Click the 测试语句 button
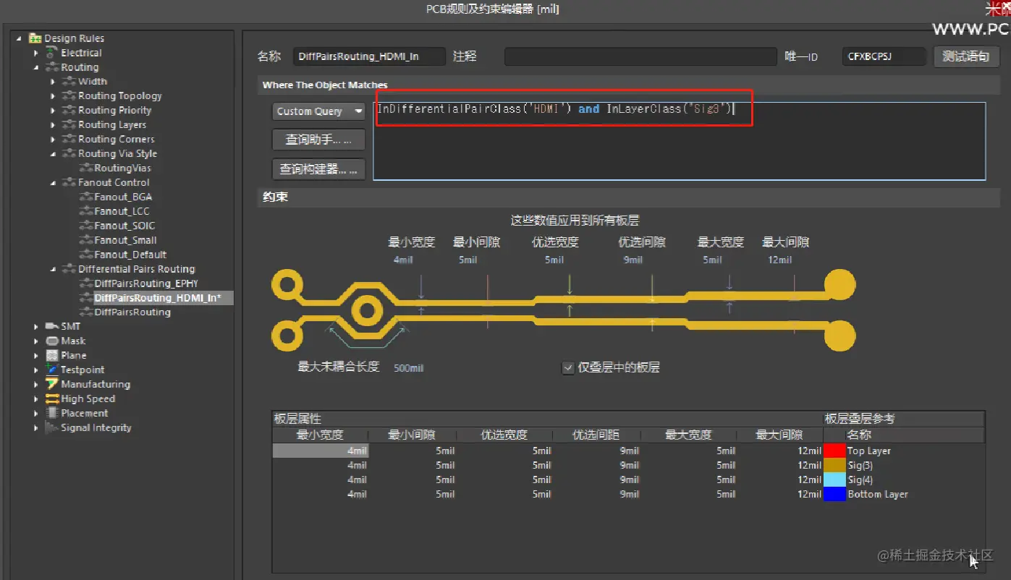Viewport: 1011px width, 580px height. point(966,56)
